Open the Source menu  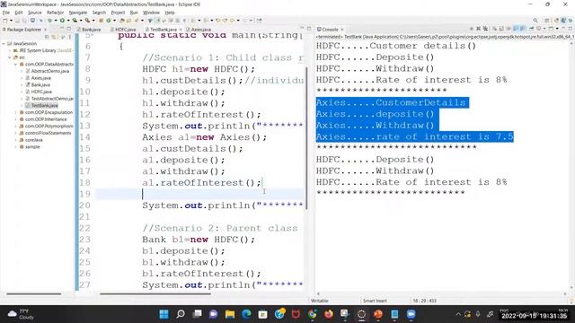[x=34, y=13]
